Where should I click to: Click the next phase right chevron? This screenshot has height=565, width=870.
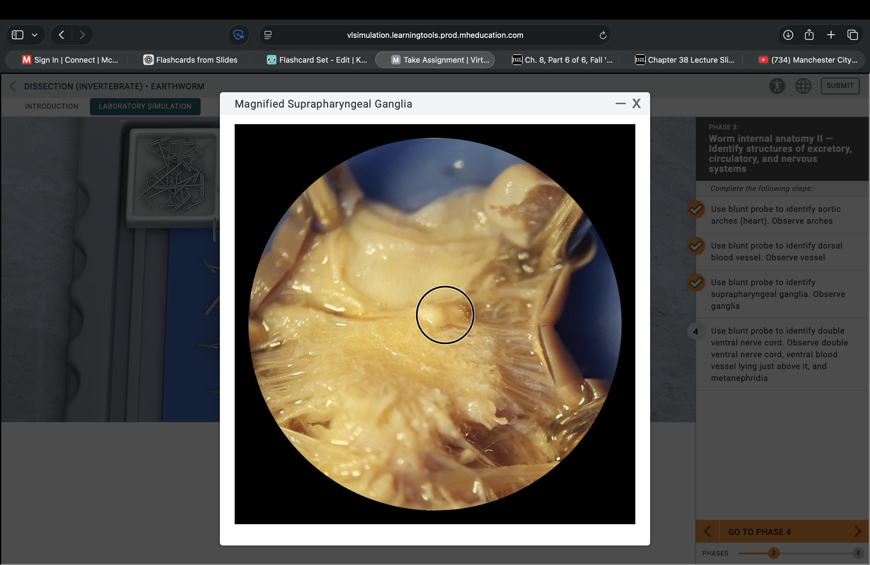pos(858,531)
